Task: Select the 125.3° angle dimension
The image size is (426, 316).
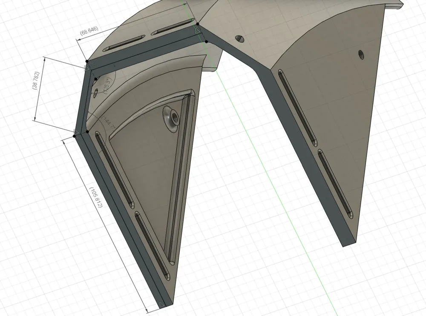Action: pos(106,86)
